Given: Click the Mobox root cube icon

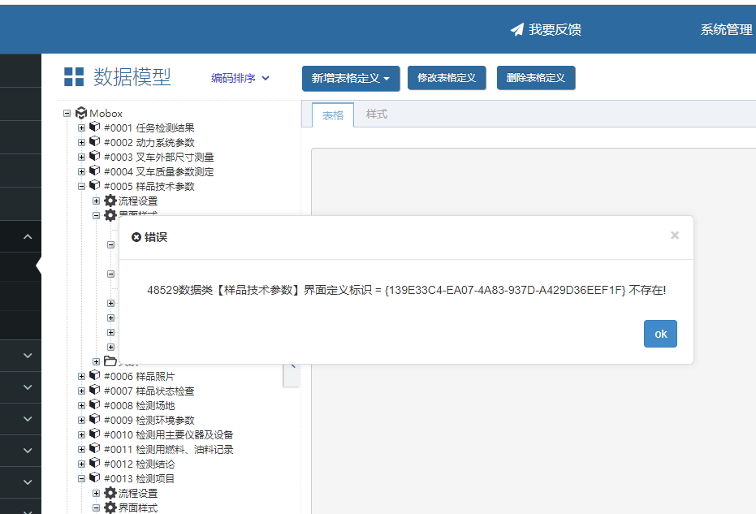Looking at the screenshot, I should click(81, 114).
